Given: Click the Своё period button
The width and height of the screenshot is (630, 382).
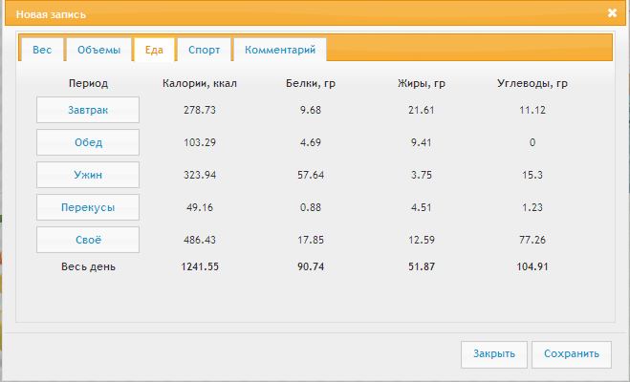Looking at the screenshot, I should (x=88, y=240).
